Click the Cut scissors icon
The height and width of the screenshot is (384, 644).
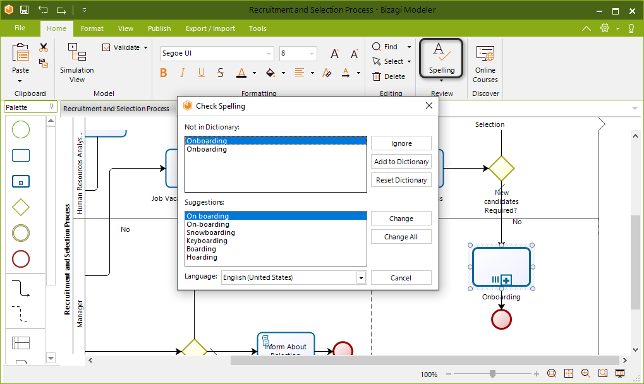(44, 47)
